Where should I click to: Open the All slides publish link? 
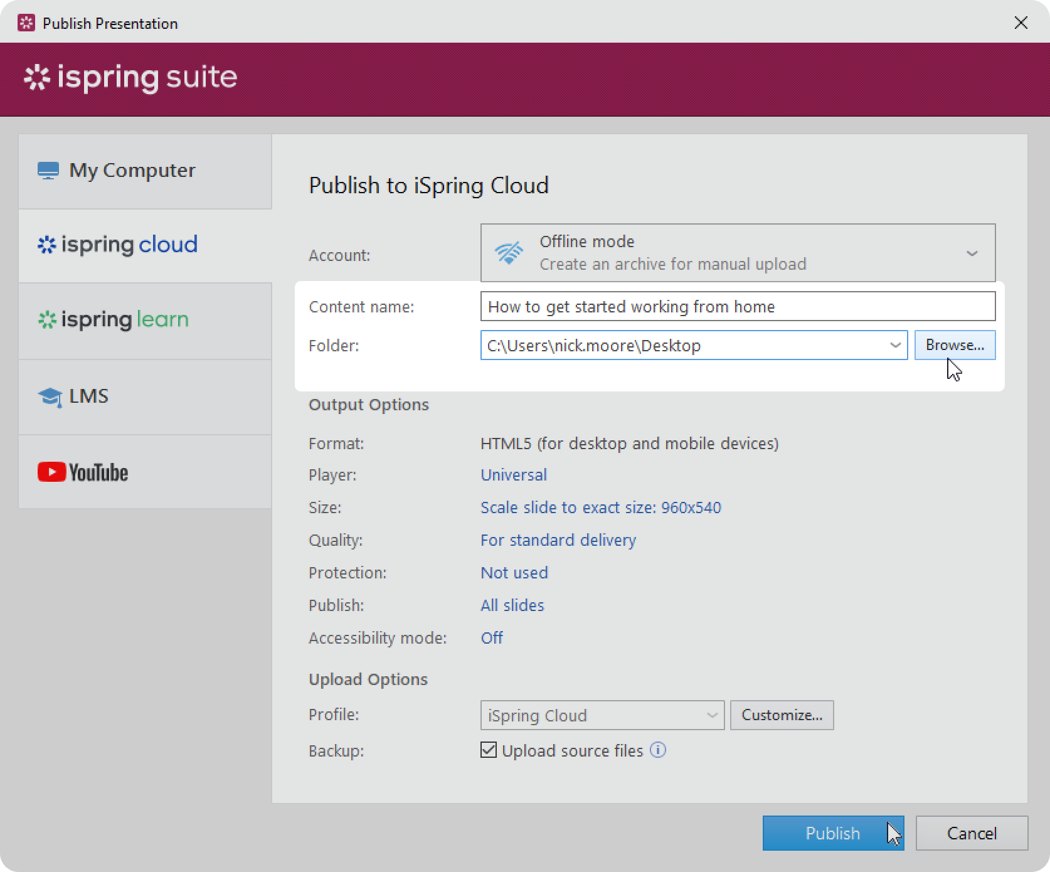[x=512, y=605]
